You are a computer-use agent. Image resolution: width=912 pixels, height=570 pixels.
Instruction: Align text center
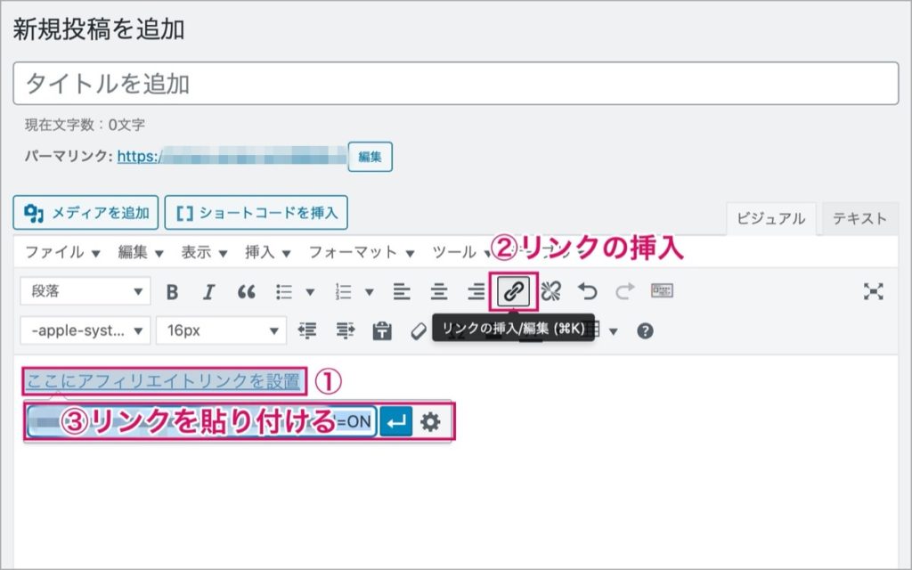pos(438,291)
